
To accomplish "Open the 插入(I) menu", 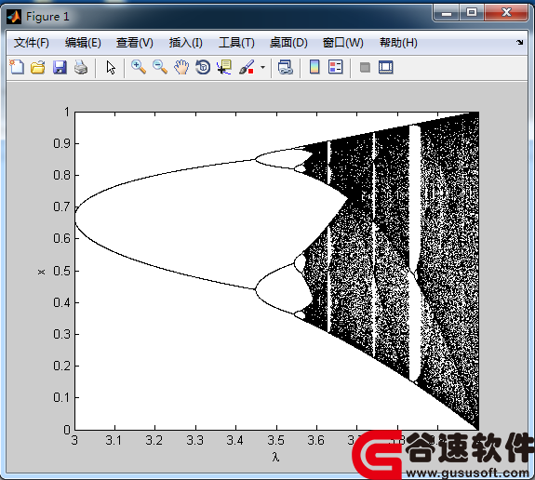I will [185, 43].
